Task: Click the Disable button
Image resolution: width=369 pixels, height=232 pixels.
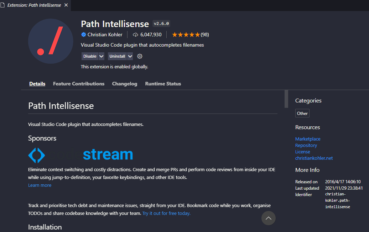Action: 90,56
